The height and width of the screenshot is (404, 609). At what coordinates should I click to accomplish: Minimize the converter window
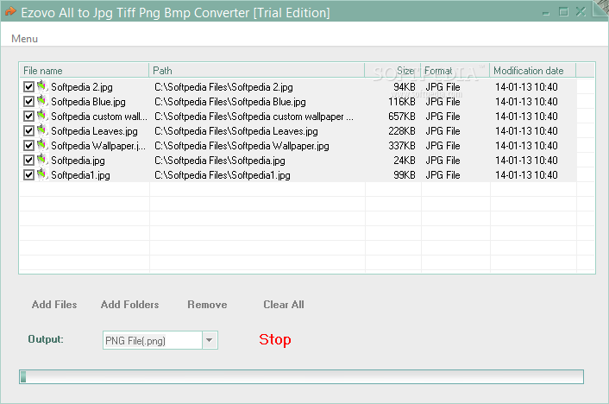[x=546, y=13]
